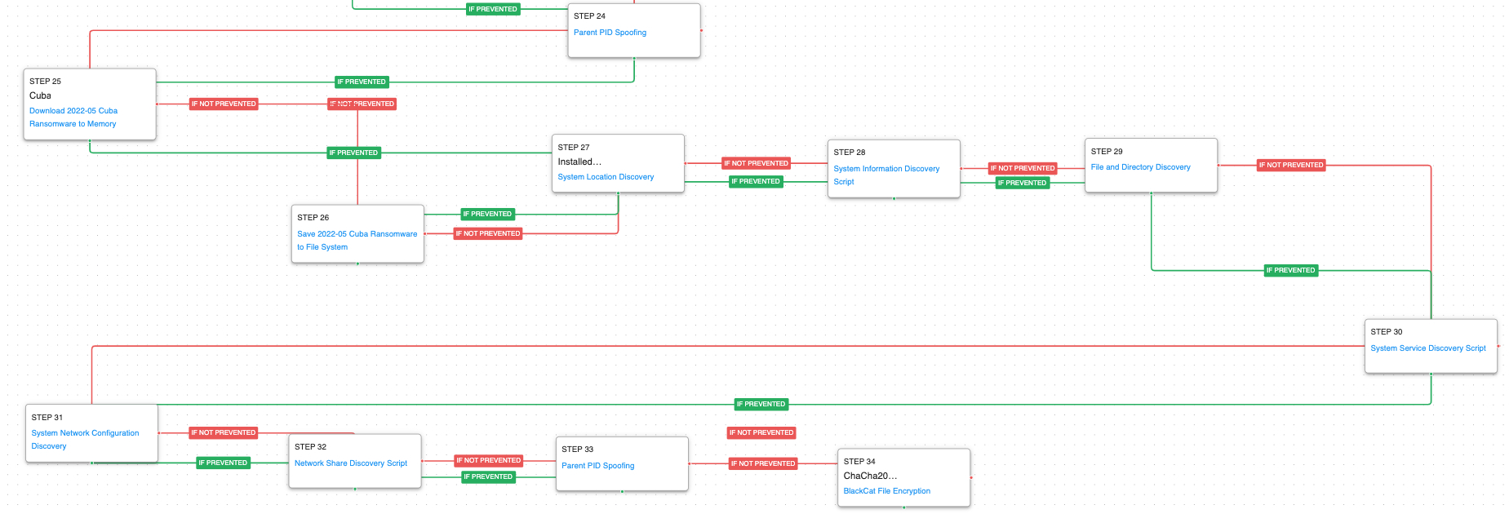Click the Step 30 node header
Image resolution: width=1509 pixels, height=514 pixels.
[x=1386, y=332]
